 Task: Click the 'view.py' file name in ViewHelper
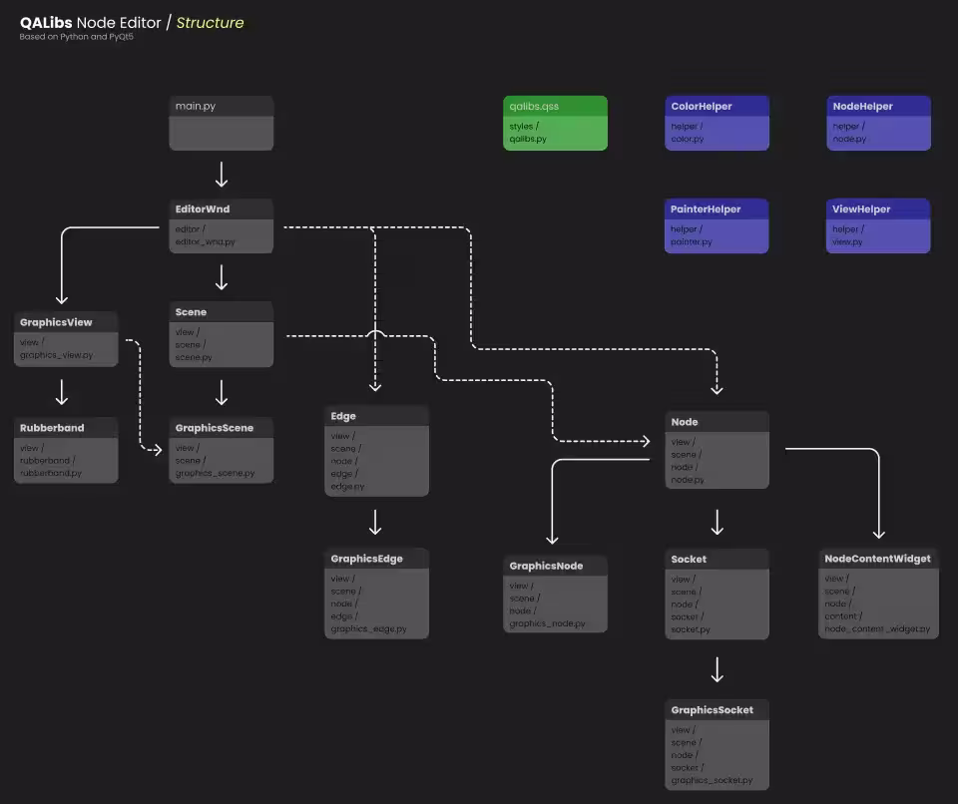847,242
